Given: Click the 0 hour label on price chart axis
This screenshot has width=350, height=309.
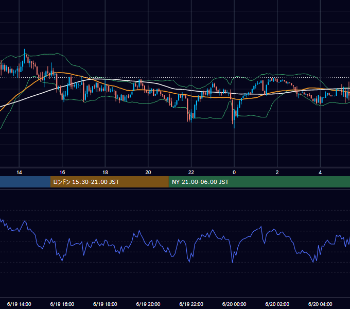Looking at the screenshot, I should click(x=234, y=173).
